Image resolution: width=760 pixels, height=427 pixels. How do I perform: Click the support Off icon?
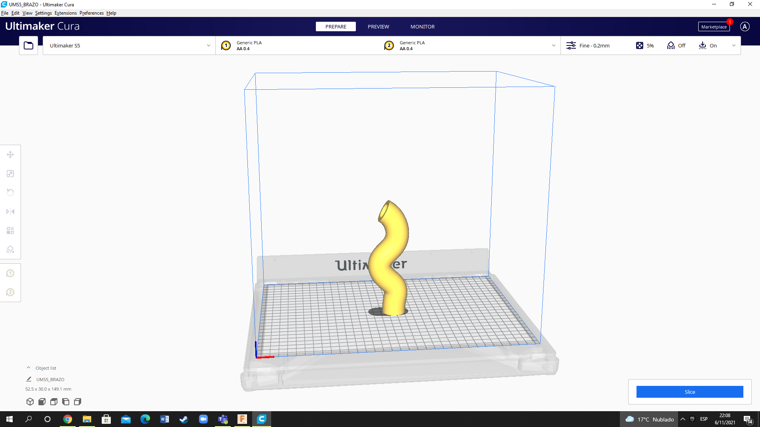coord(671,45)
